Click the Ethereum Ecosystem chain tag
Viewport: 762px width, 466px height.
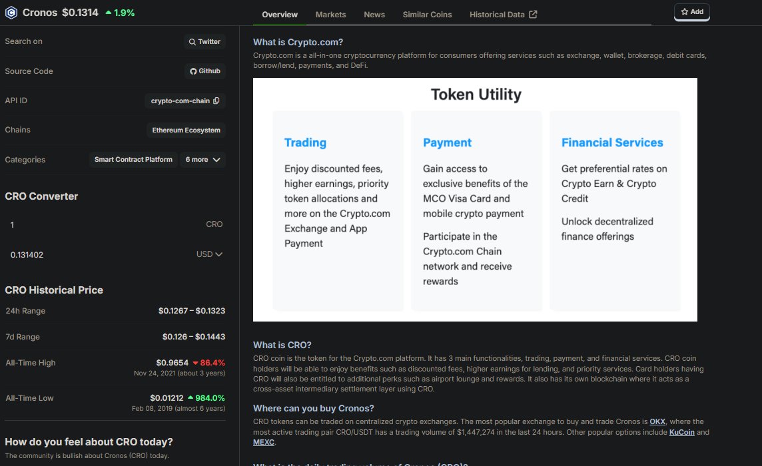[186, 130]
